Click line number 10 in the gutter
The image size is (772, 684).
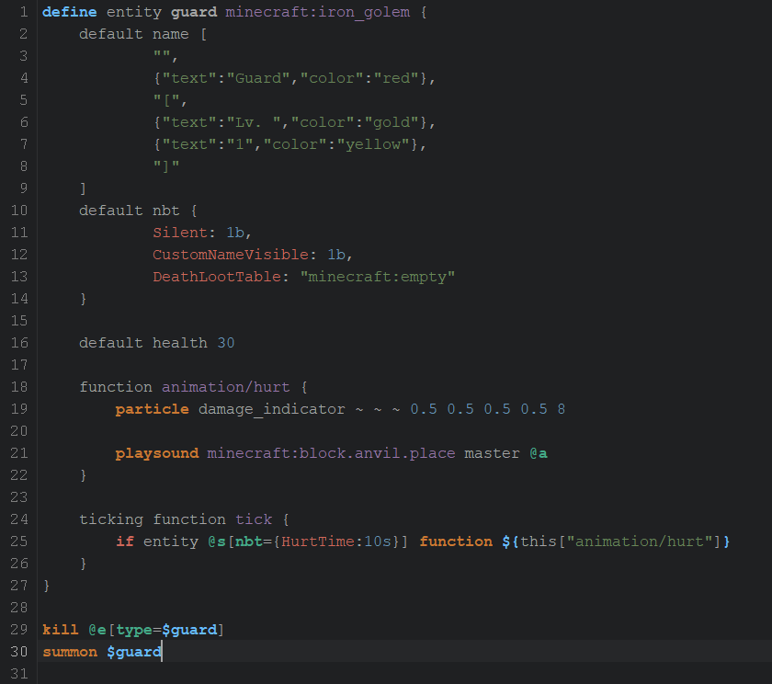pyautogui.click(x=18, y=211)
